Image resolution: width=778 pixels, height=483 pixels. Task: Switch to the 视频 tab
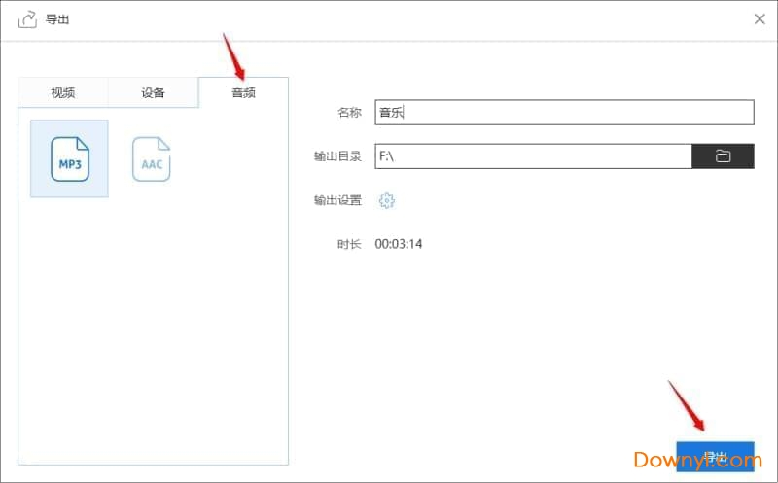click(63, 93)
